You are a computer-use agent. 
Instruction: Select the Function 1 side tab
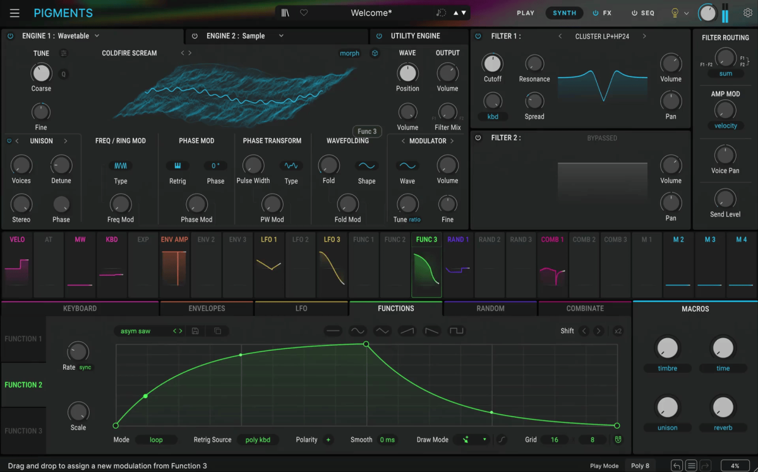[x=23, y=339]
